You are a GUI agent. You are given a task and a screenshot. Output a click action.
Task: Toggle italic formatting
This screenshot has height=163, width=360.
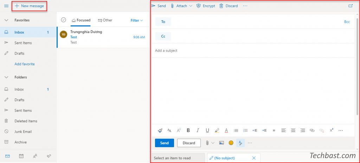pos(198,130)
